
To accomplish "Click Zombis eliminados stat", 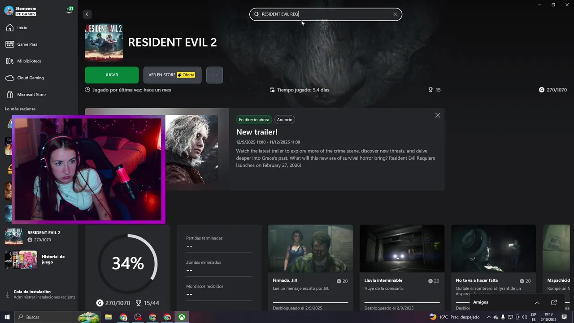I will click(204, 262).
